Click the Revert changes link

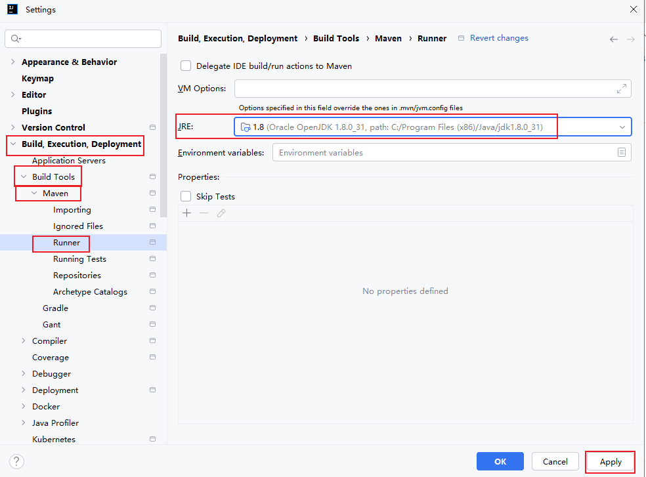(x=499, y=38)
